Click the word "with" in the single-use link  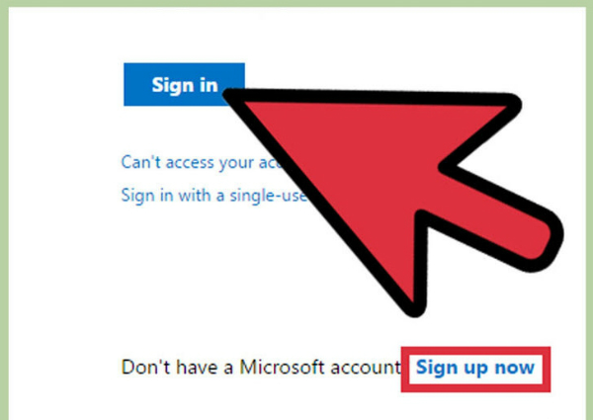[194, 196]
